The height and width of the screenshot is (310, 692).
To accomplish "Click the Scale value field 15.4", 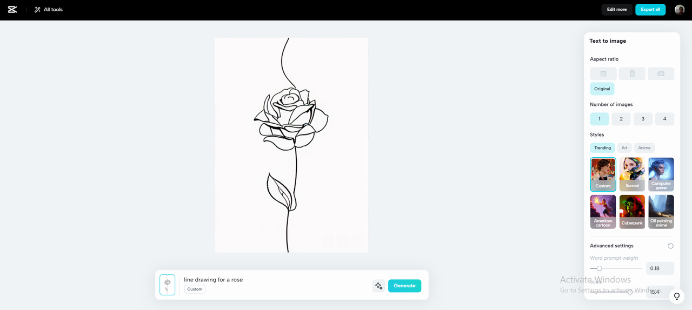I will (660, 292).
